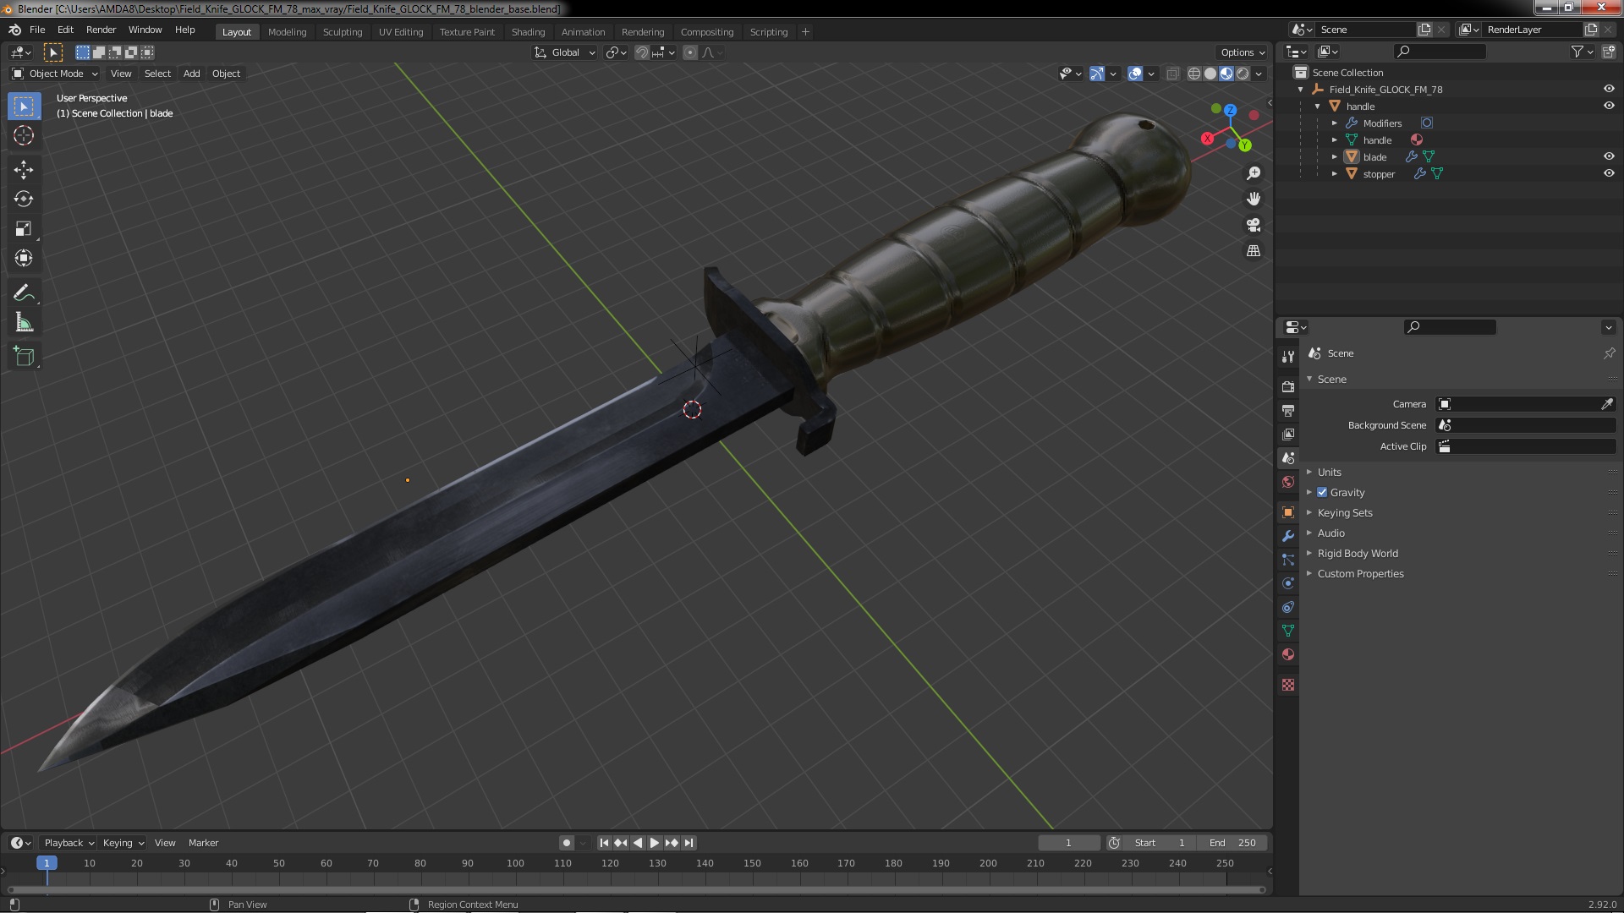
Task: Select the Move tool
Action: [x=24, y=170]
